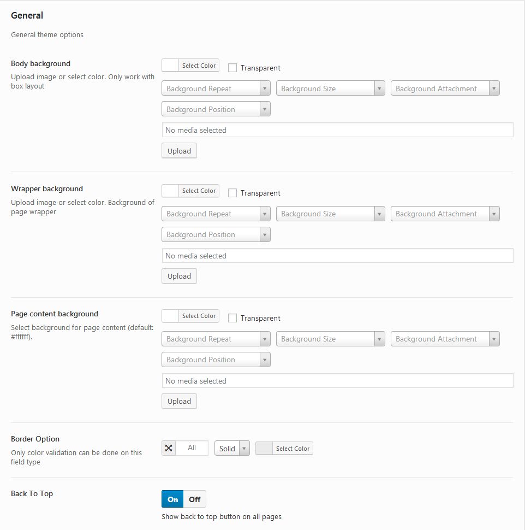The height and width of the screenshot is (530, 525).
Task: Click Upload button for Page content background
Action: click(x=180, y=401)
